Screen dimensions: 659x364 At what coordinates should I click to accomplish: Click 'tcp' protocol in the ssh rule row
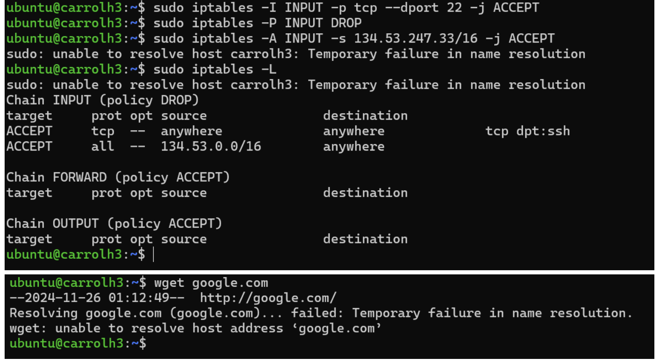pos(102,131)
